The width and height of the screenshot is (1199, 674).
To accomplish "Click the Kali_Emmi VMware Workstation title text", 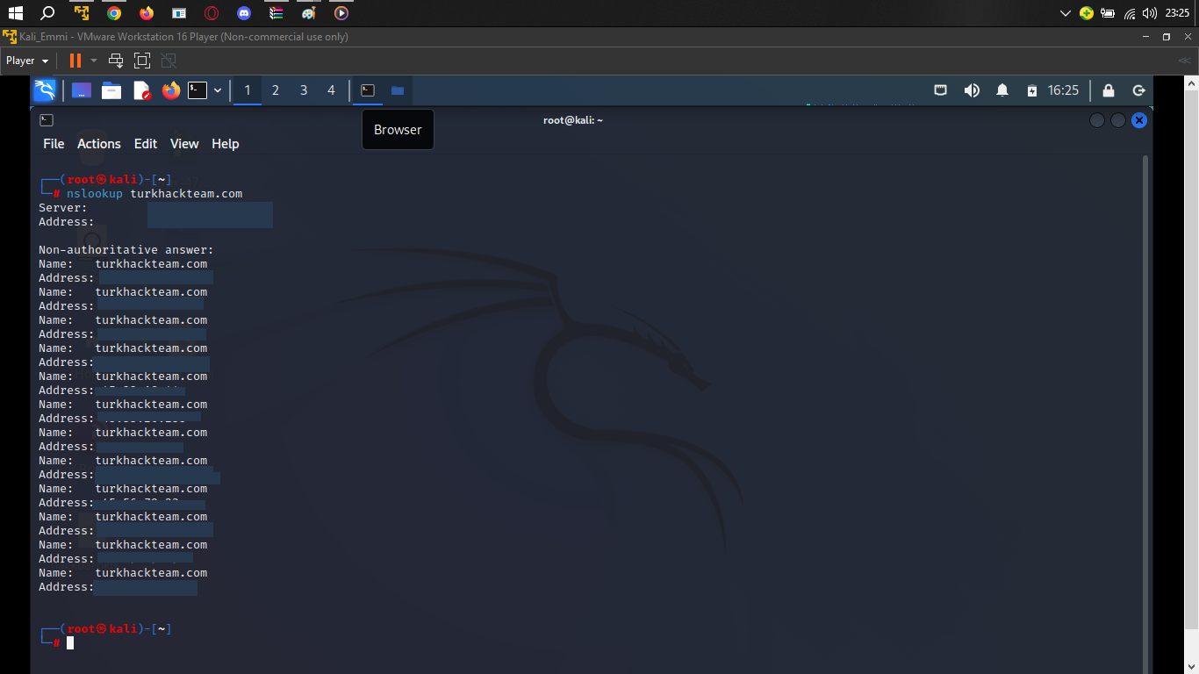I will click(183, 37).
